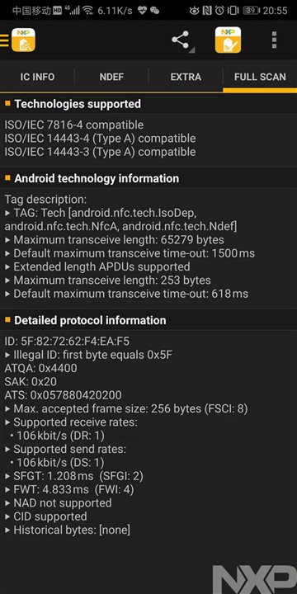This screenshot has width=297, height=594.
Task: Open the hamburger navigation menu
Action: (x=4, y=40)
